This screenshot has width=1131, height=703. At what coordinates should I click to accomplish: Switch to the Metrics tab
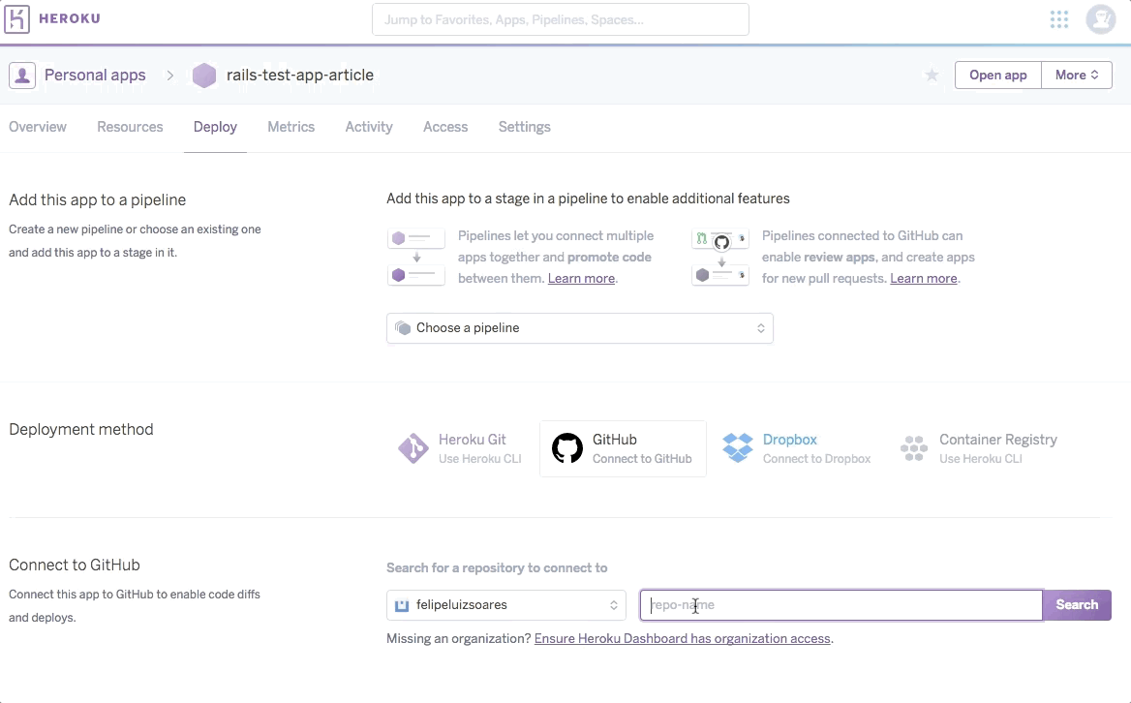[290, 127]
